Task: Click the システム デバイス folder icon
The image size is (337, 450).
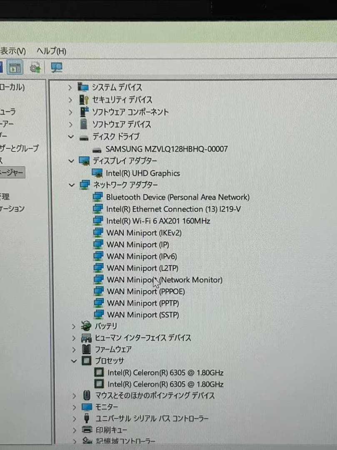Action: pyautogui.click(x=83, y=87)
